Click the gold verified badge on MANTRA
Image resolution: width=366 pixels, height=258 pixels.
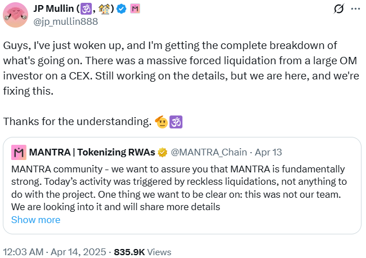[x=163, y=152]
